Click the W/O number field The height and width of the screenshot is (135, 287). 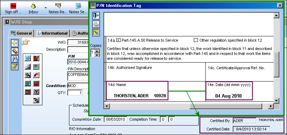click(x=78, y=42)
